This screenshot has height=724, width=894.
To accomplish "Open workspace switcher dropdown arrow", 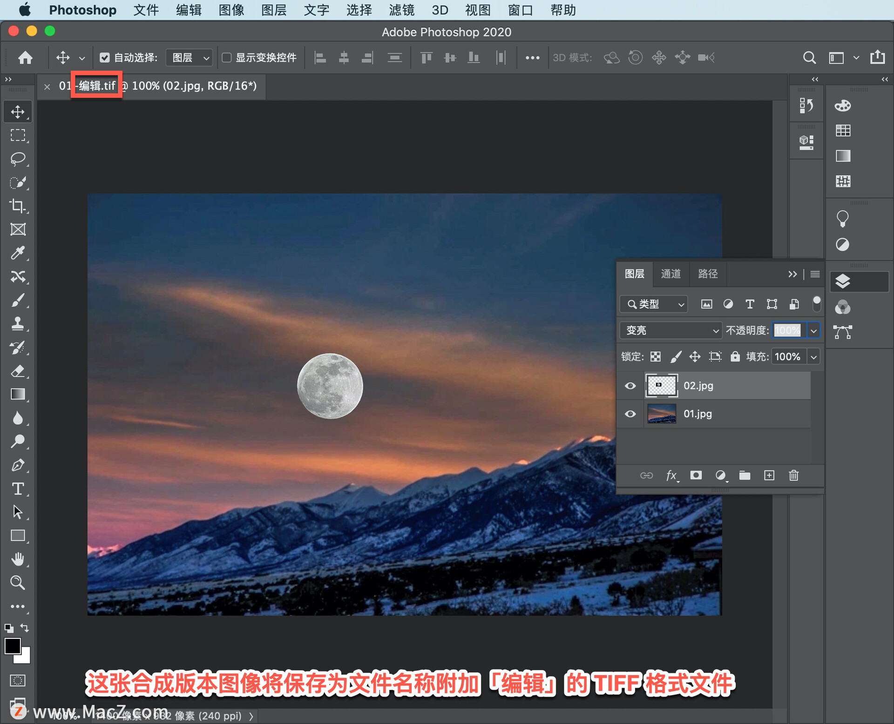I will 856,58.
